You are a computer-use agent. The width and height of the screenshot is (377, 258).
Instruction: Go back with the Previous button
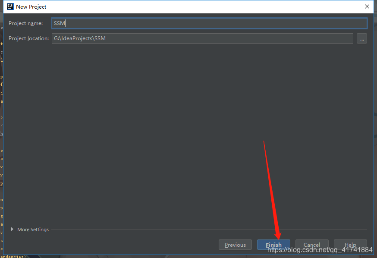click(x=235, y=245)
